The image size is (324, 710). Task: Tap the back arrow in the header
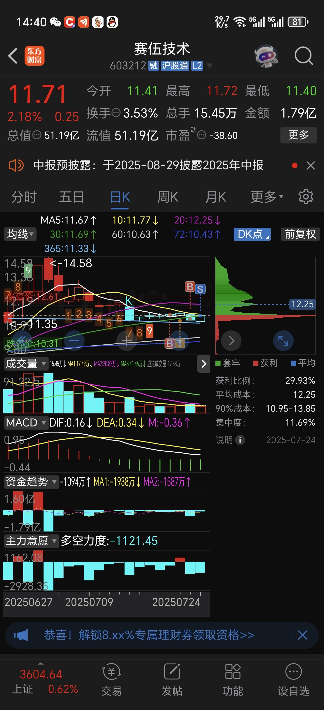[x=13, y=56]
